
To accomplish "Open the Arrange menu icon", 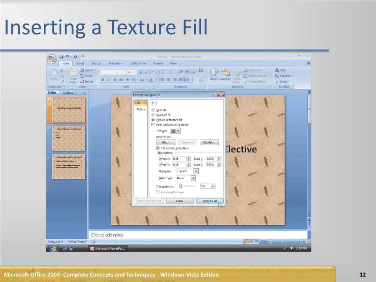I will point(225,75).
